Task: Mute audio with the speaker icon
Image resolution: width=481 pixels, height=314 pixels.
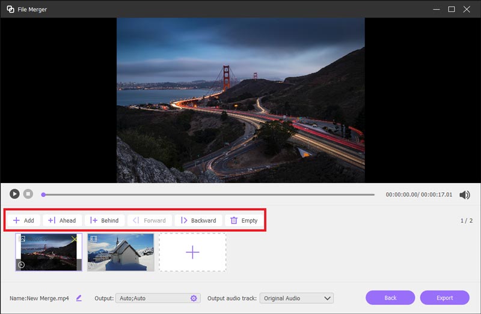Action: click(464, 195)
